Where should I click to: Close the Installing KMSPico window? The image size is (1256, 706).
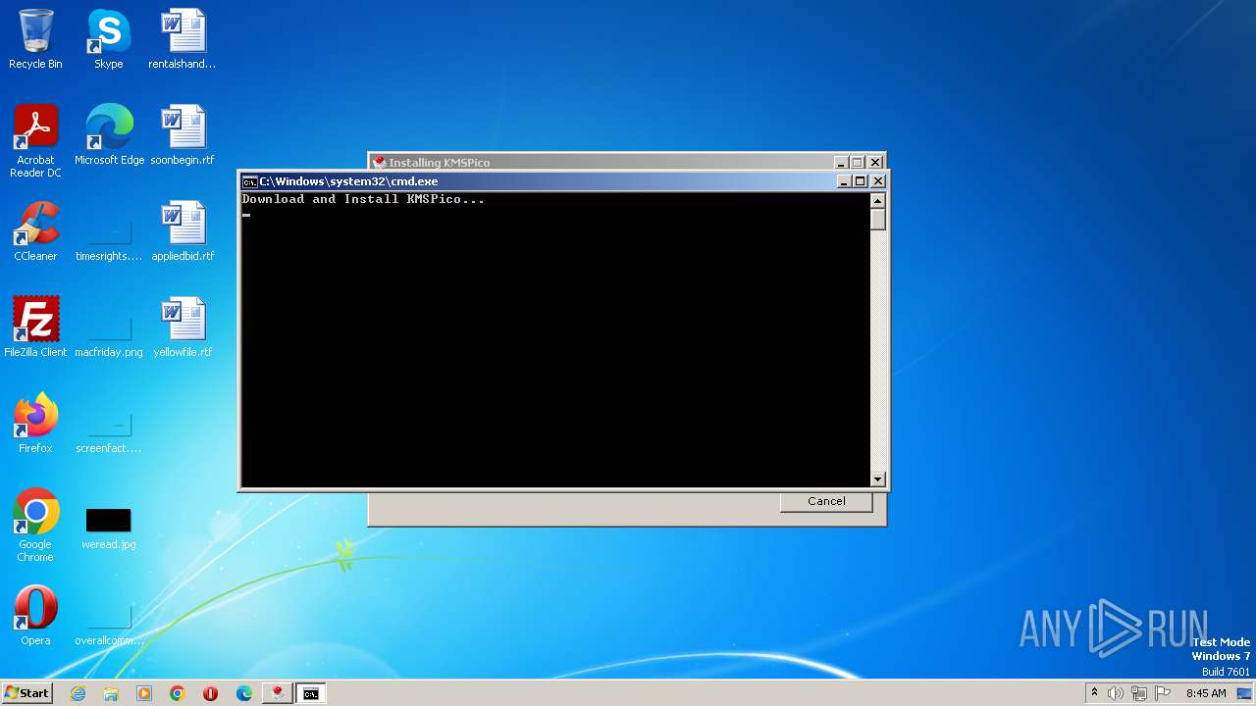[x=875, y=163]
